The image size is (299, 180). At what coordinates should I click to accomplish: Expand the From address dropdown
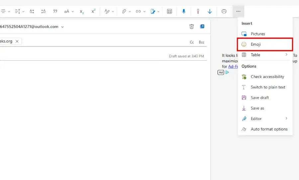[x=62, y=27]
